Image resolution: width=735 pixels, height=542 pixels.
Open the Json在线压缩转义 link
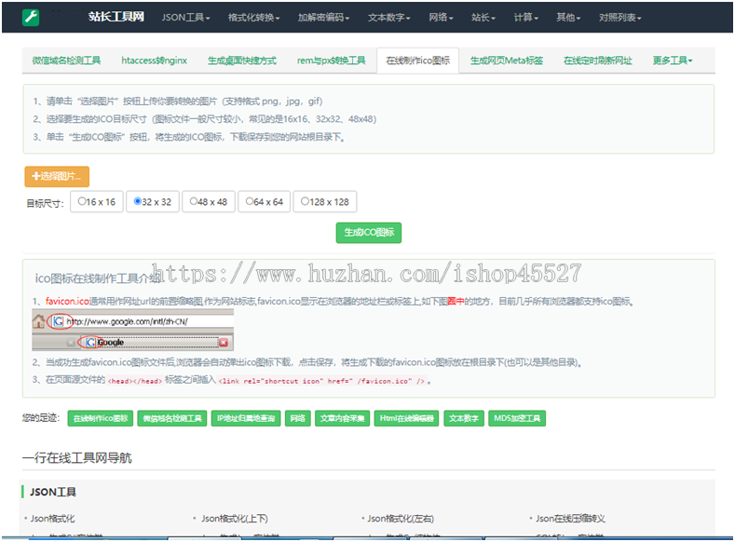(x=570, y=519)
